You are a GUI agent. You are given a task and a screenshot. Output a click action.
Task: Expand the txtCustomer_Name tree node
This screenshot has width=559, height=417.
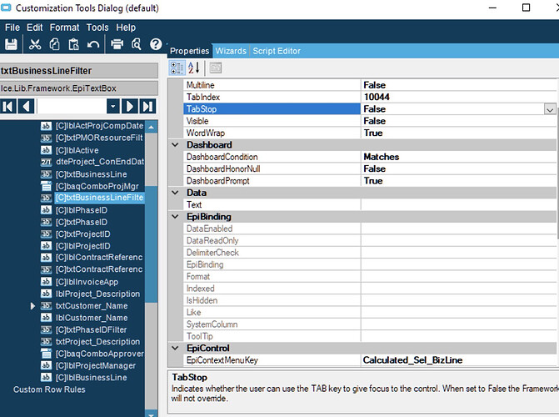(x=32, y=306)
